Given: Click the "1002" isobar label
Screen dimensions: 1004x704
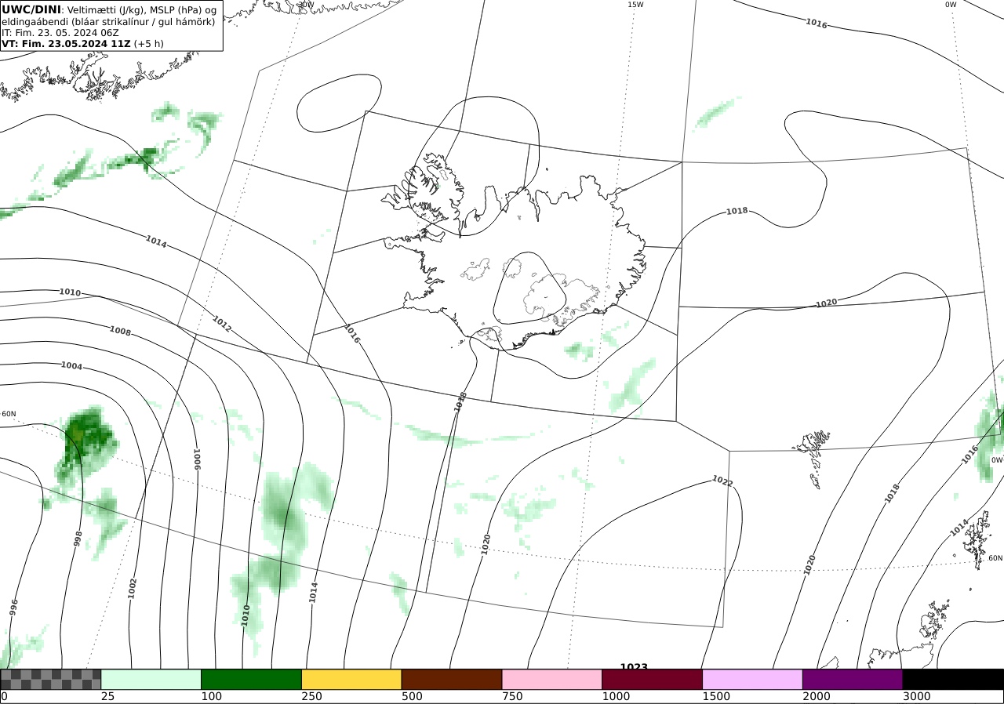Looking at the screenshot, I should (132, 588).
